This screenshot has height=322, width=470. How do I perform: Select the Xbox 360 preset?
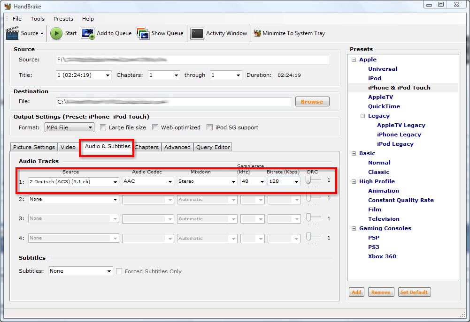382,256
